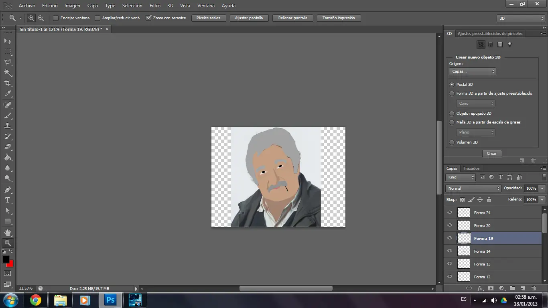The width and height of the screenshot is (548, 308).
Task: Select the Clone Stamp tool
Action: pyautogui.click(x=8, y=126)
